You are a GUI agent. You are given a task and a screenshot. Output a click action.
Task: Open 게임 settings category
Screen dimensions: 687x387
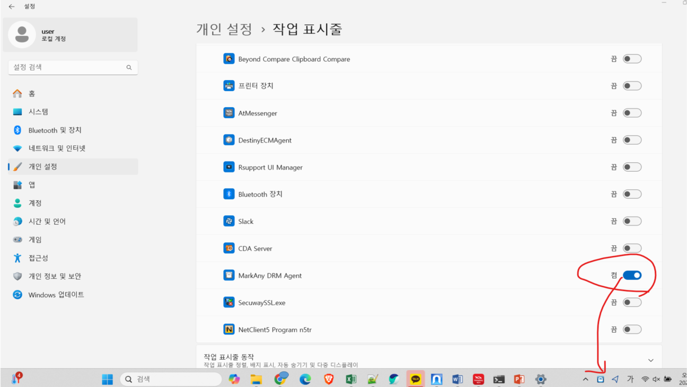tap(73, 240)
